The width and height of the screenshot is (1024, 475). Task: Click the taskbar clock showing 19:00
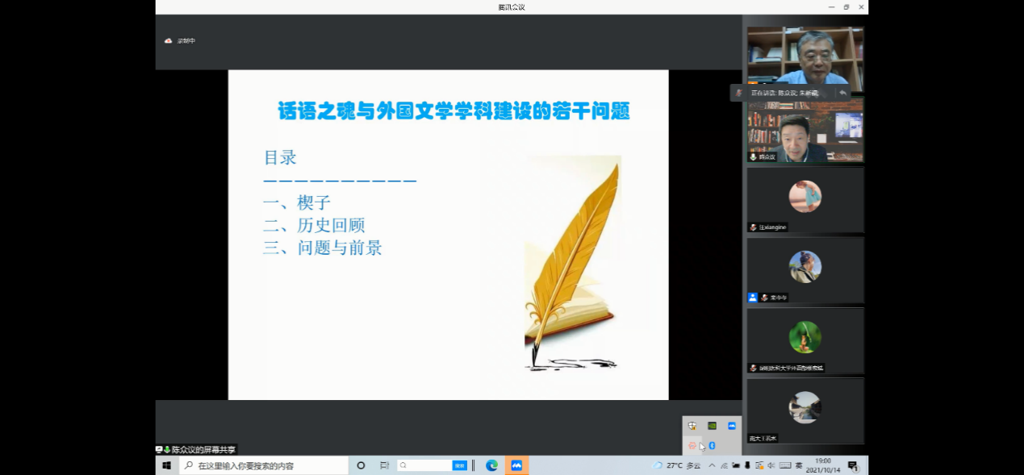tap(823, 465)
